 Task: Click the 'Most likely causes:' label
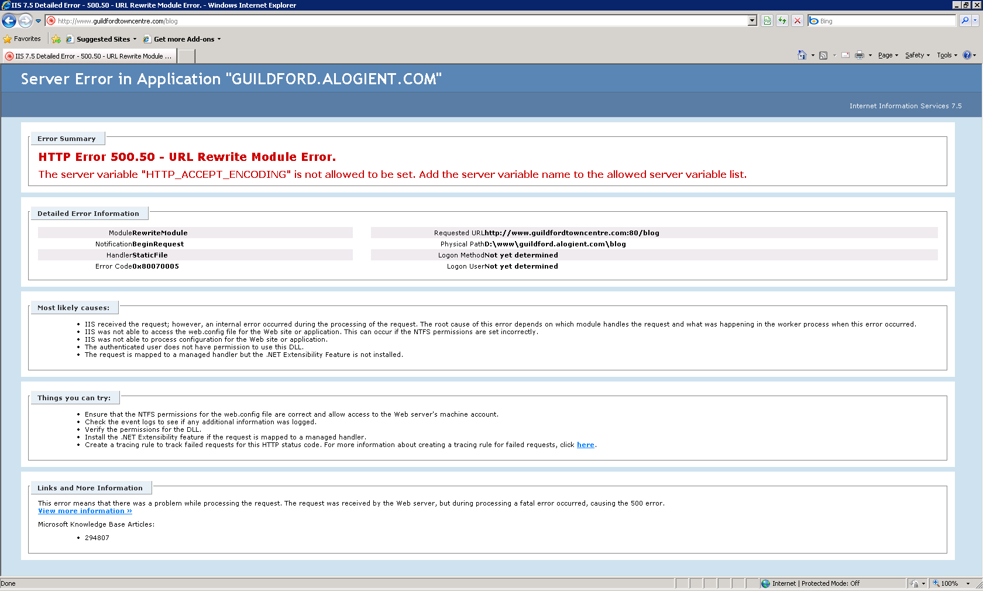click(74, 308)
